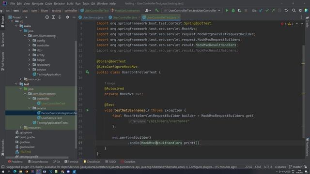The image size is (310, 174).
Task: Jump to previous highlighted error arrow
Action: pyautogui.click(x=297, y=24)
